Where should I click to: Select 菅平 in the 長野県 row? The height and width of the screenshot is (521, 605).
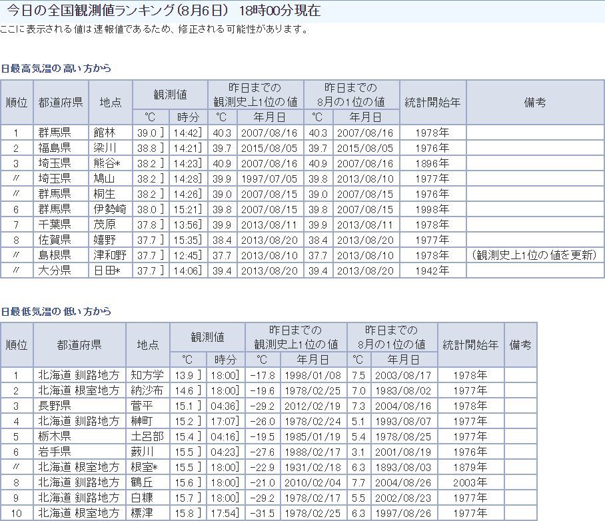142,406
